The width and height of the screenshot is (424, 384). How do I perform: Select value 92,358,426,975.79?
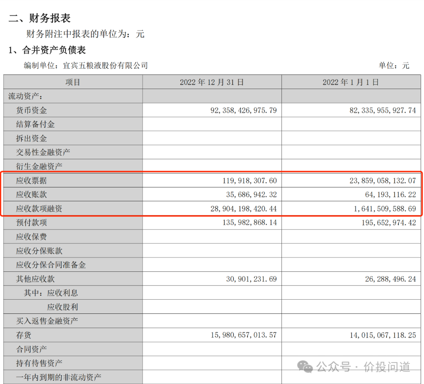[x=244, y=110]
